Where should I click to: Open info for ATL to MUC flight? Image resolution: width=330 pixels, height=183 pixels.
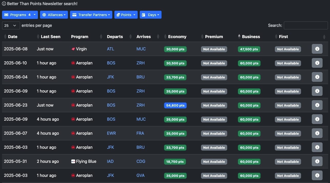coord(317,49)
